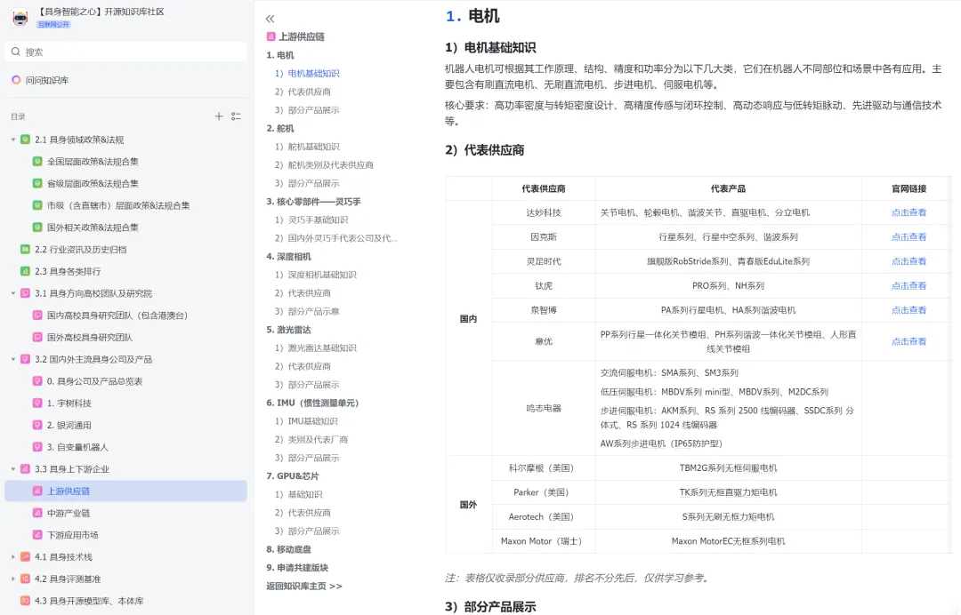Collapse the 3.3 具身上下游企业 node
Screen dimensions: 961x615
pos(12,469)
